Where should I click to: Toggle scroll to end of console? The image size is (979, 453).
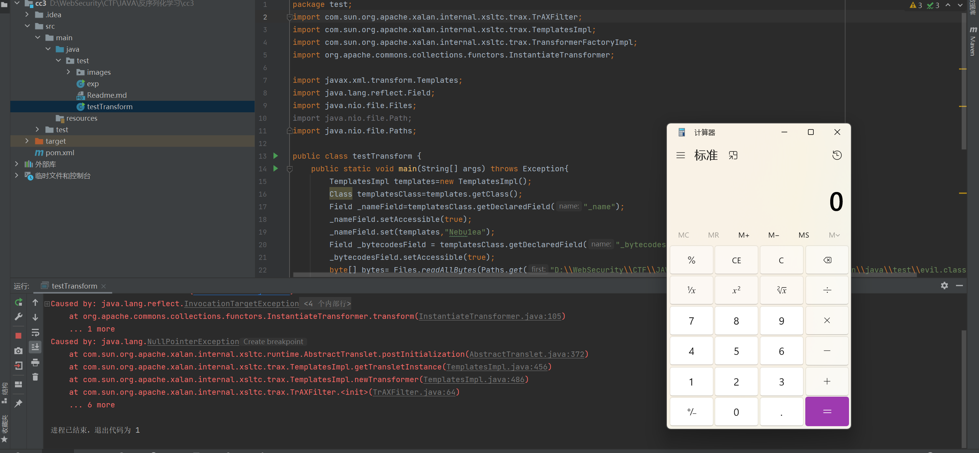click(35, 347)
